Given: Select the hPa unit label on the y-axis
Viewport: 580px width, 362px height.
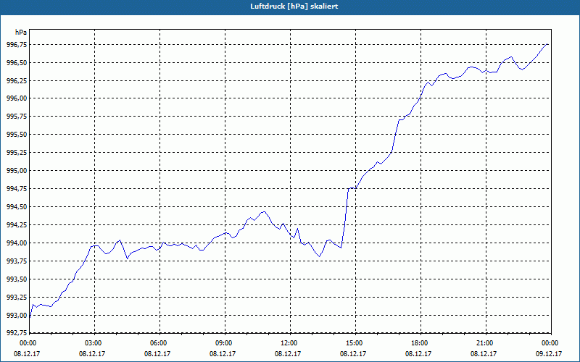Looking at the screenshot, I should coord(21,33).
